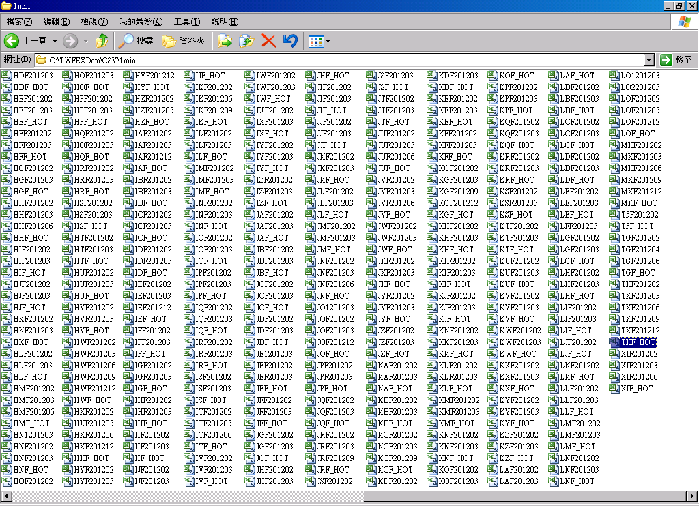The height and width of the screenshot is (506, 699).
Task: Select the JHF_HOT file icon
Action: [311, 75]
